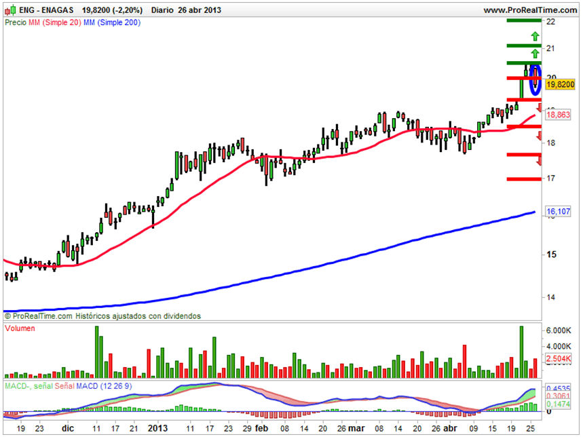Viewport: 583px width, 437px height.
Task: Select the blue ellipse around the last candle
Action: point(535,79)
